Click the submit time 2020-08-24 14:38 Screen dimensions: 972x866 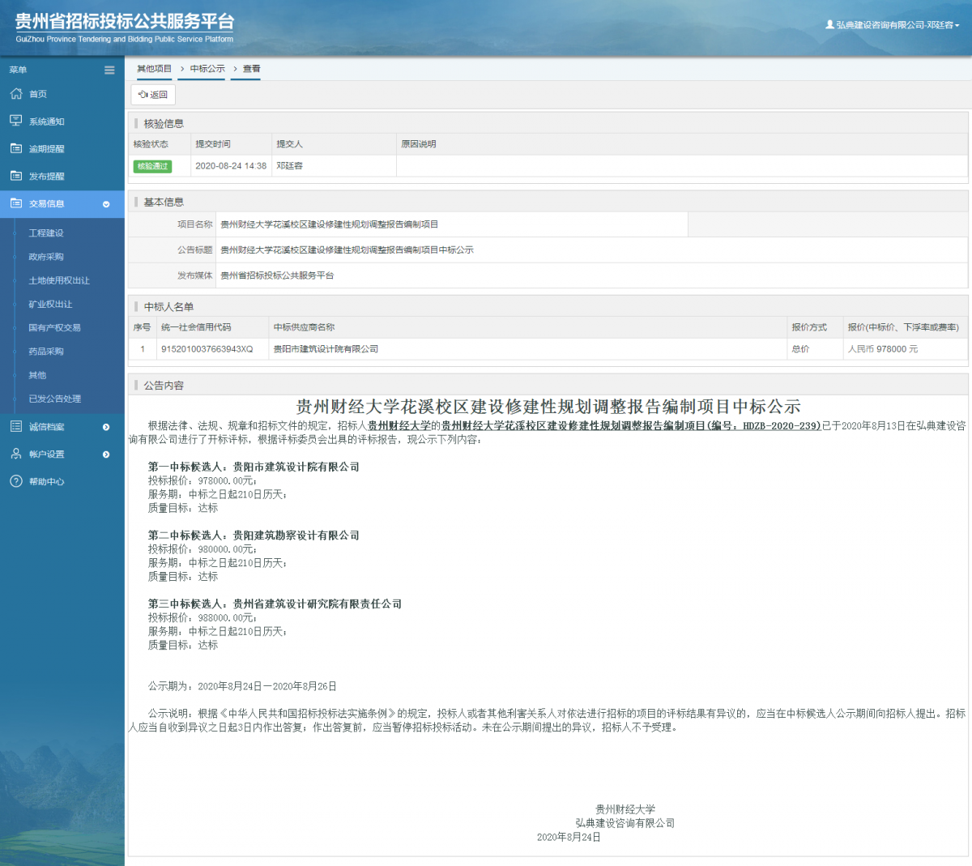pyautogui.click(x=231, y=166)
